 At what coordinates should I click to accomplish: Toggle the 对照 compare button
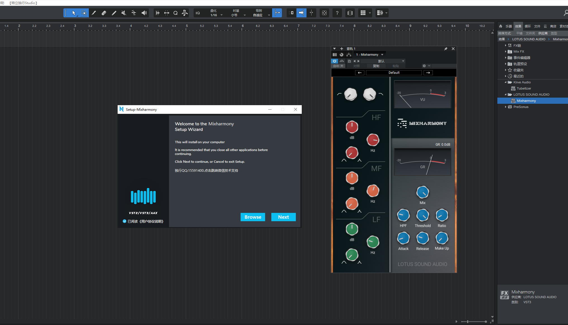(x=356, y=66)
